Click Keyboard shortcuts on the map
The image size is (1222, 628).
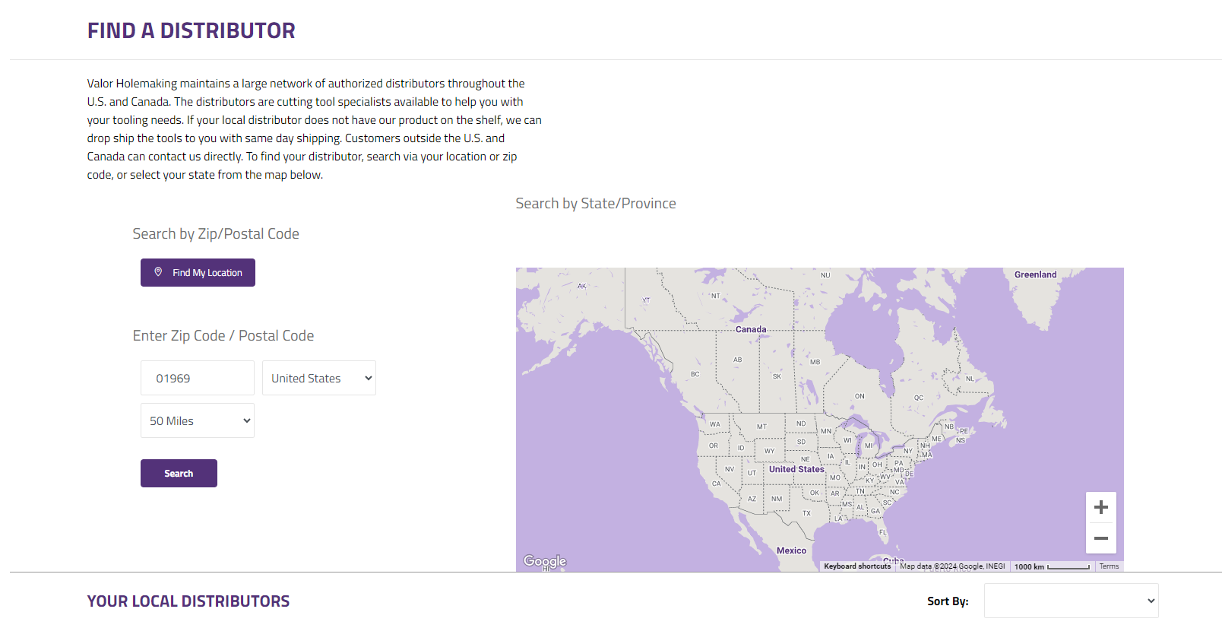coord(857,566)
